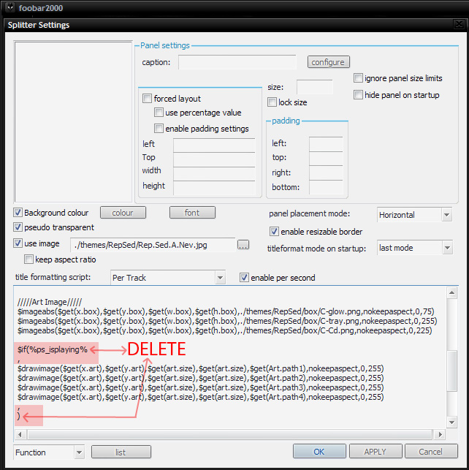Click the horizontal scroll left arrow
This screenshot has height=470, width=469.
point(20,434)
